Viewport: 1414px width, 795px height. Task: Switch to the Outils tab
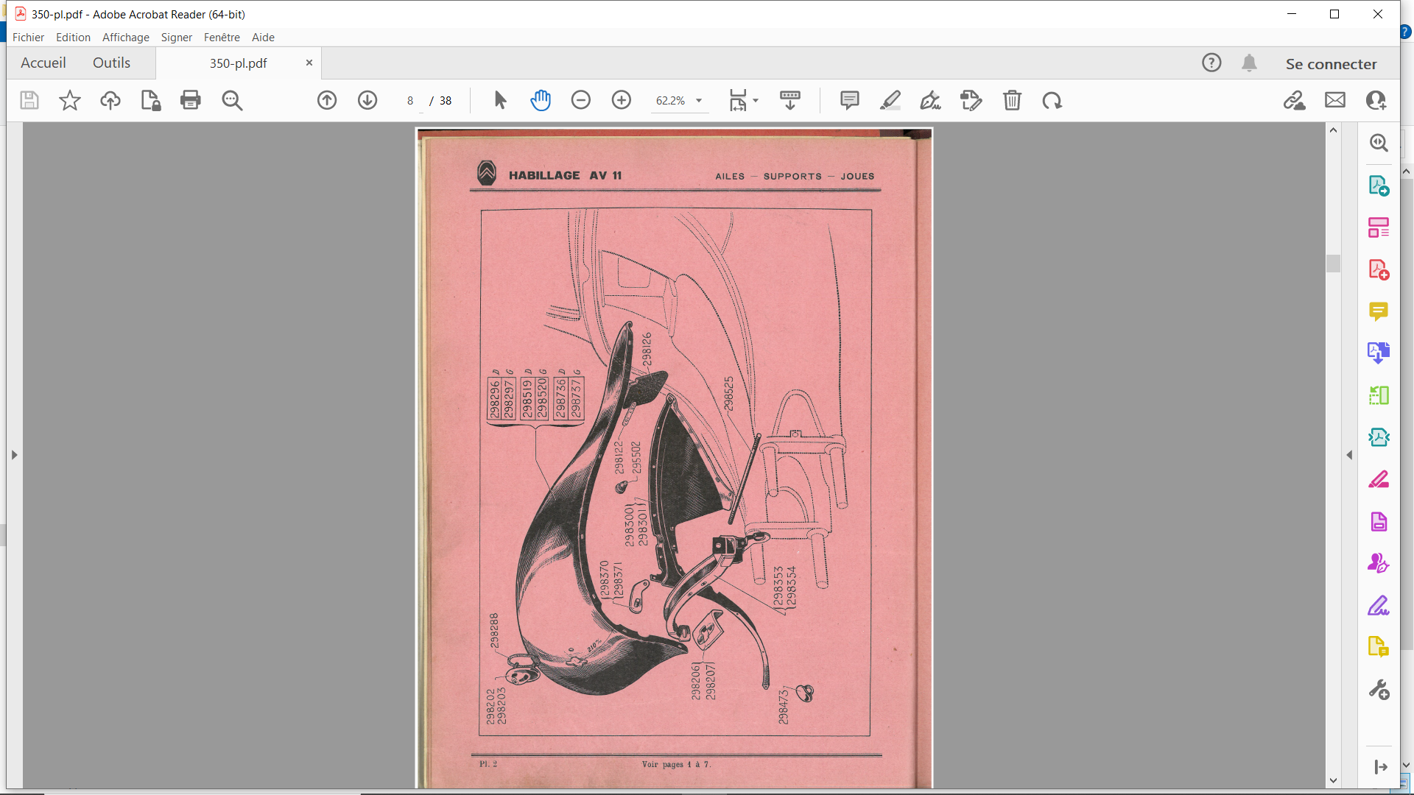[111, 63]
